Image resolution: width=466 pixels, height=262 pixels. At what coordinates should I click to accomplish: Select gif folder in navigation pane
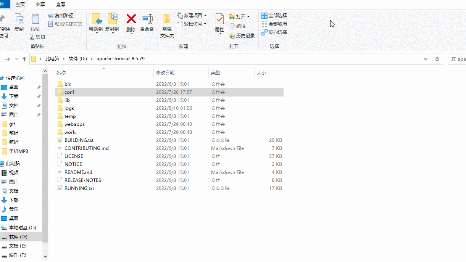pyautogui.click(x=12, y=124)
